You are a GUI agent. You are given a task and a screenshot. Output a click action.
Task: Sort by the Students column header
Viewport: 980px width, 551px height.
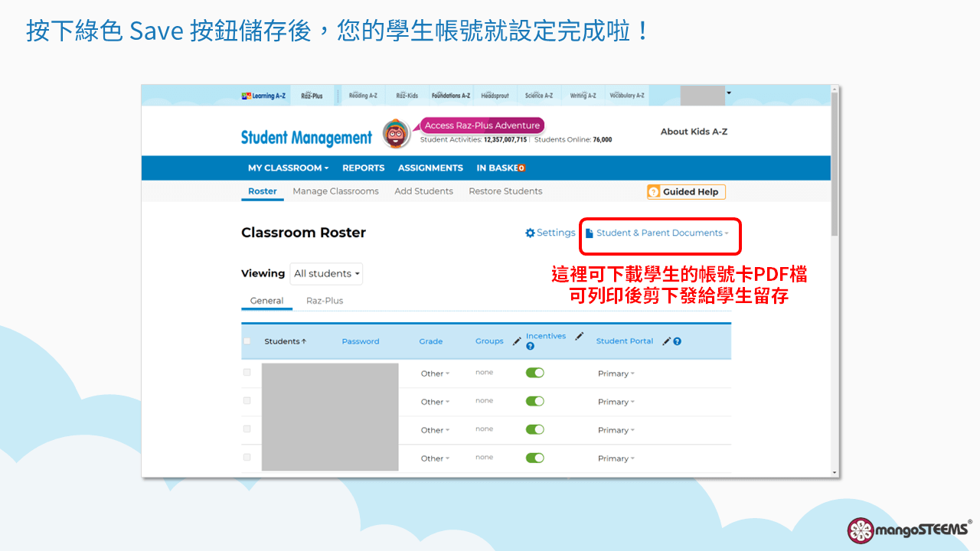coord(285,341)
